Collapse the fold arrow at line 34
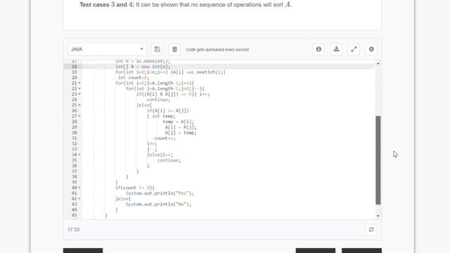The width and height of the screenshot is (450, 253). pyautogui.click(x=79, y=155)
